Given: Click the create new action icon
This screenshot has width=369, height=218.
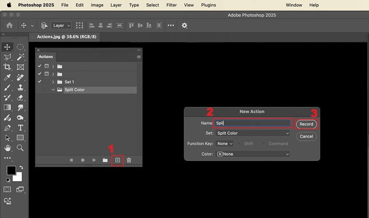Looking at the screenshot, I should click(118, 160).
